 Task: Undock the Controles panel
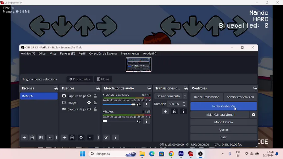click(255, 88)
